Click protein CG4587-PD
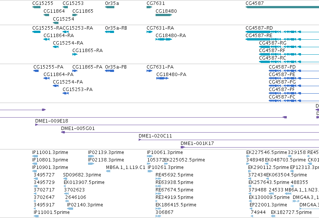Screen dimensions: 319x218 coord(294,71)
